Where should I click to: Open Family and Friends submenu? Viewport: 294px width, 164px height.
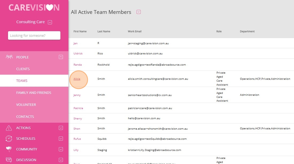34,93
